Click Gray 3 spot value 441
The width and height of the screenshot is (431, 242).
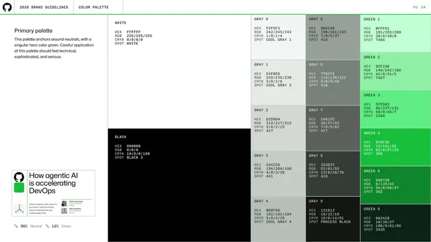[x=269, y=176]
